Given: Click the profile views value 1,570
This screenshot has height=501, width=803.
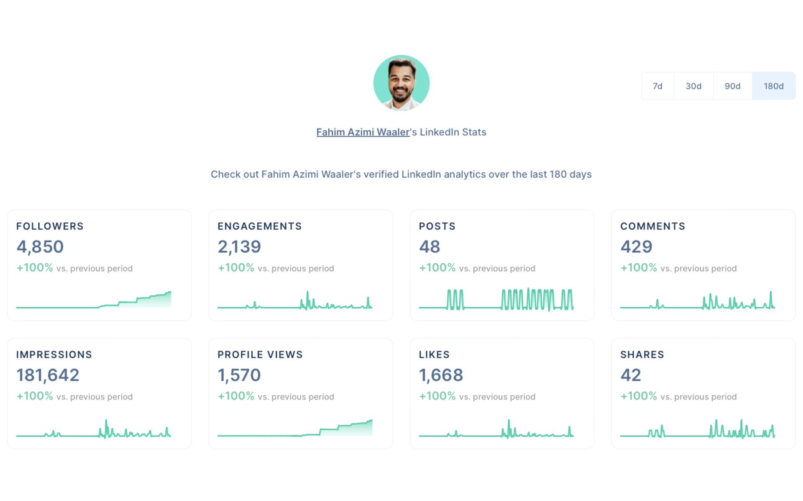Looking at the screenshot, I should 239,375.
